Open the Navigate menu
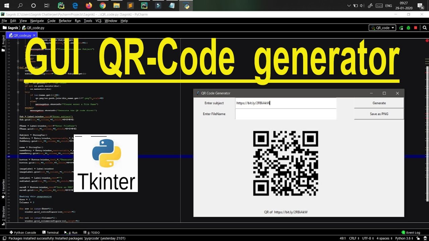The height and width of the screenshot is (241, 429). coord(37,21)
